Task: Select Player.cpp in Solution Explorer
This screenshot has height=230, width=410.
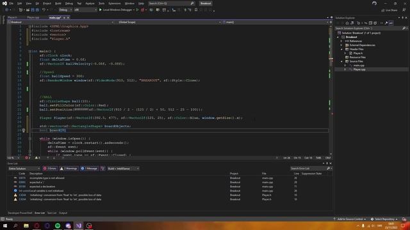Action: pos(359,70)
